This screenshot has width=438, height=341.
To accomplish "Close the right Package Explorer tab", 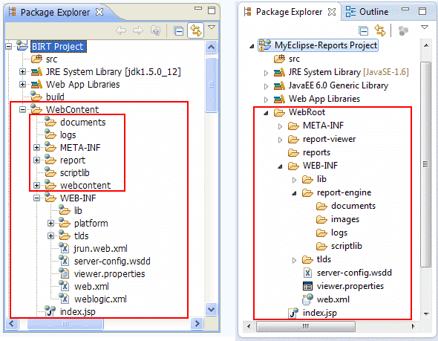I will 332,12.
